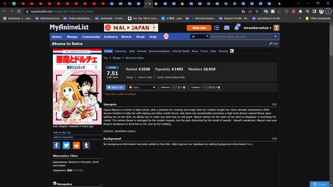333x187 pixels.
Task: Switch to the Characters tab
Action: 120,51
